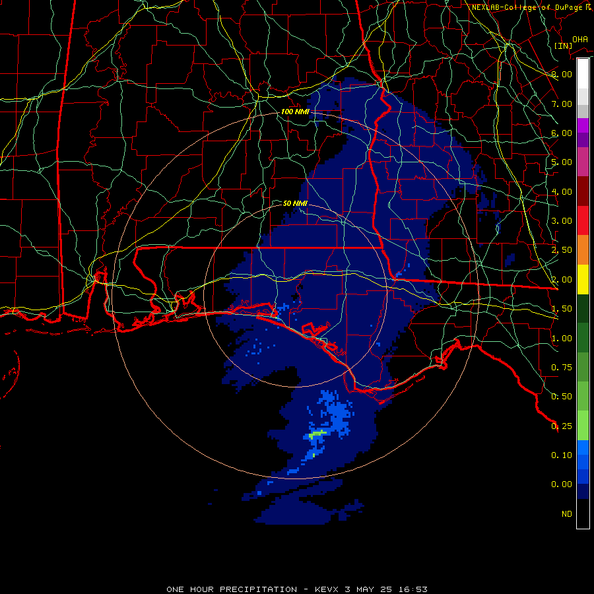Click the 4.00 legend value
This screenshot has width=594, height=594.
(562, 191)
